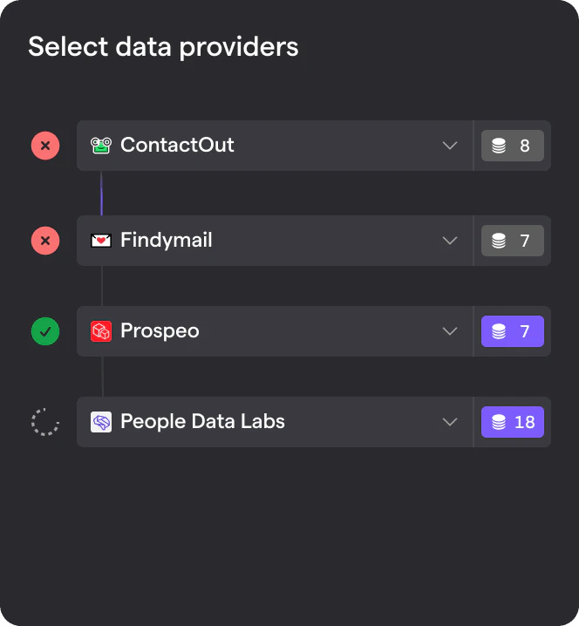Toggle the red X status beside Findymail
Image resolution: width=579 pixels, height=626 pixels.
click(x=45, y=241)
